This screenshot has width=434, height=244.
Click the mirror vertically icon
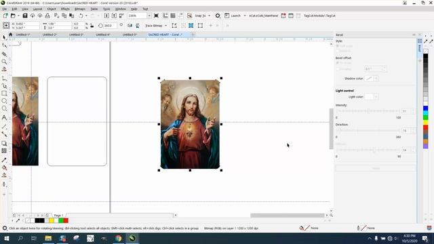(x=138, y=26)
